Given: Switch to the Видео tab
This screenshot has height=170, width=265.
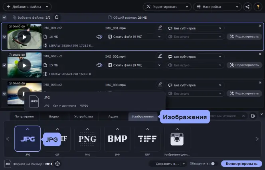Looking at the screenshot, I should coord(54,116).
